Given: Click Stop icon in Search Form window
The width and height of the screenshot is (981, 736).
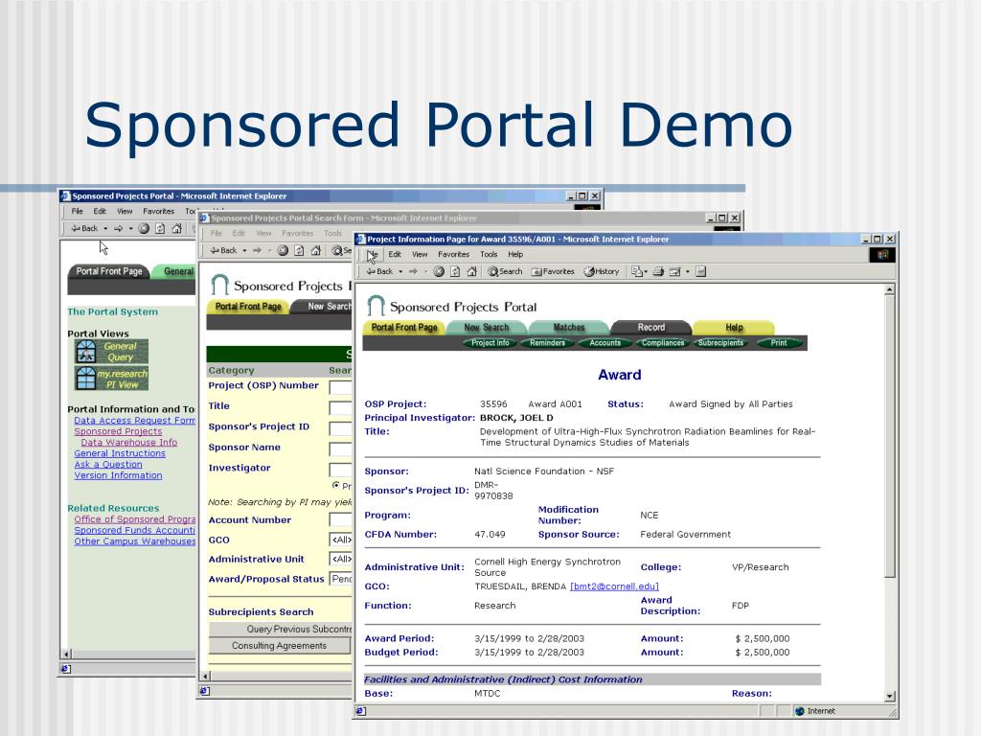Looking at the screenshot, I should point(283,250).
